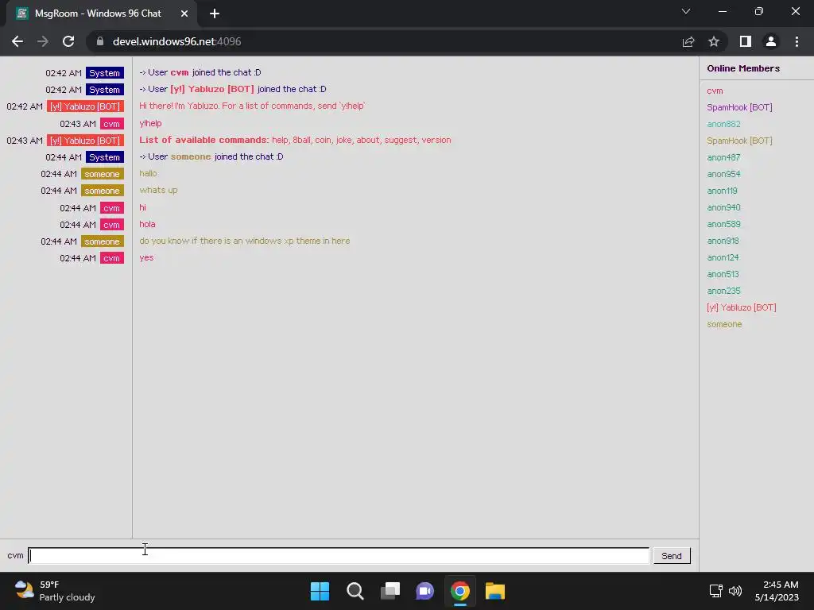The width and height of the screenshot is (814, 610).
Task: Open the browser side panel
Action: [x=746, y=41]
